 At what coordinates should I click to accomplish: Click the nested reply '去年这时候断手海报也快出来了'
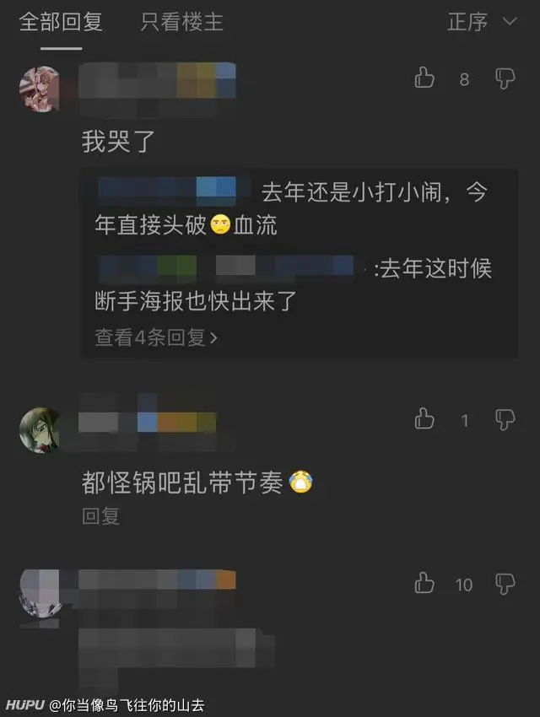coord(293,284)
